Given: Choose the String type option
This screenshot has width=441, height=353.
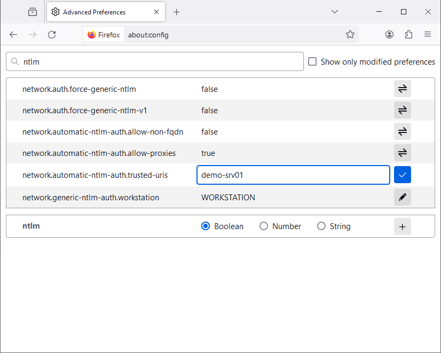Looking at the screenshot, I should (321, 226).
